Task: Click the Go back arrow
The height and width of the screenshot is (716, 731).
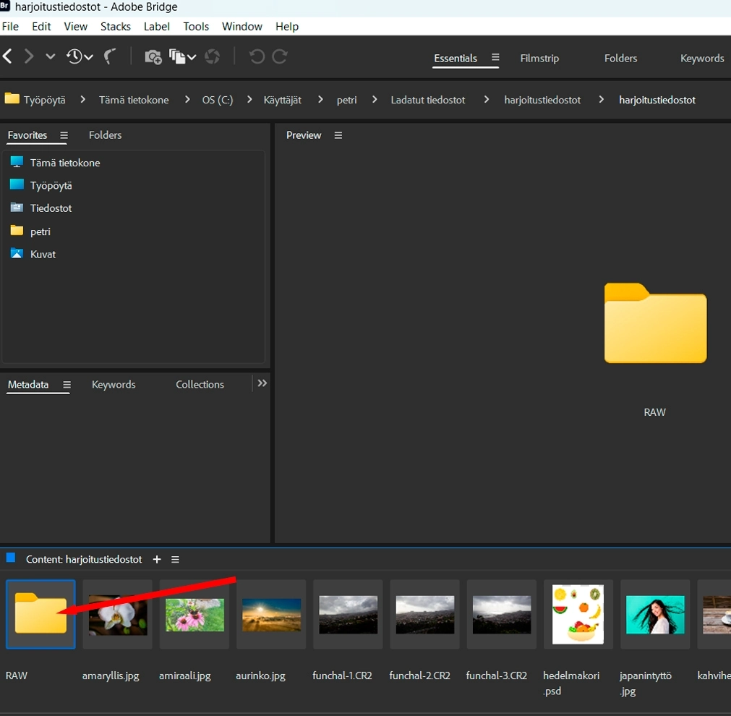Action: coord(8,56)
